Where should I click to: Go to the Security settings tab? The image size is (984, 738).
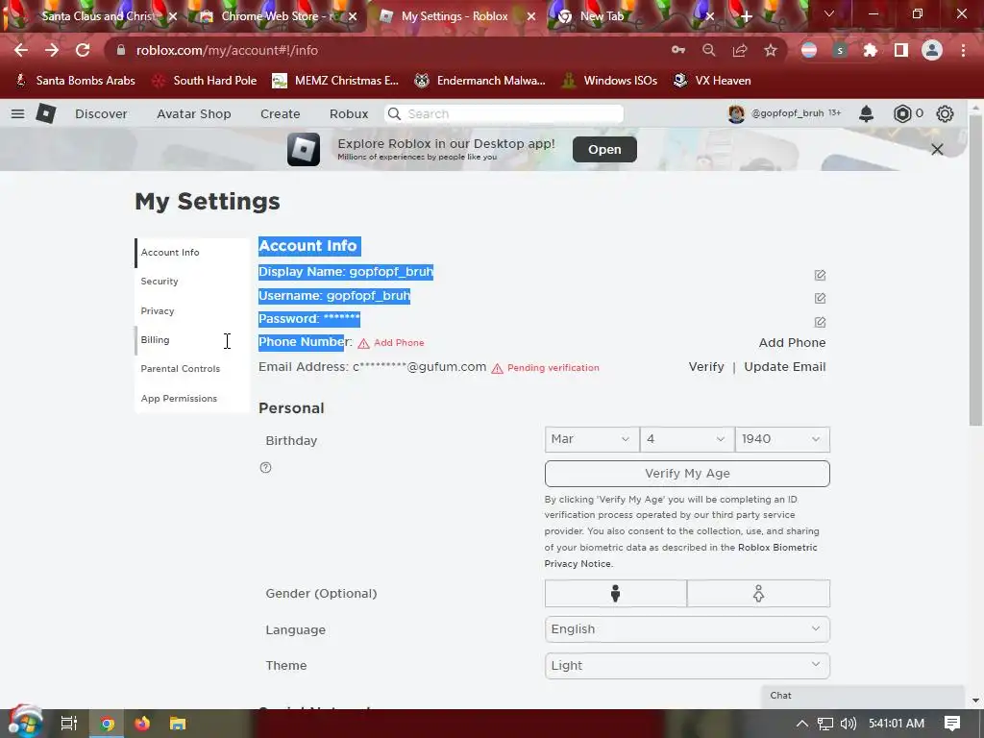coord(192,282)
